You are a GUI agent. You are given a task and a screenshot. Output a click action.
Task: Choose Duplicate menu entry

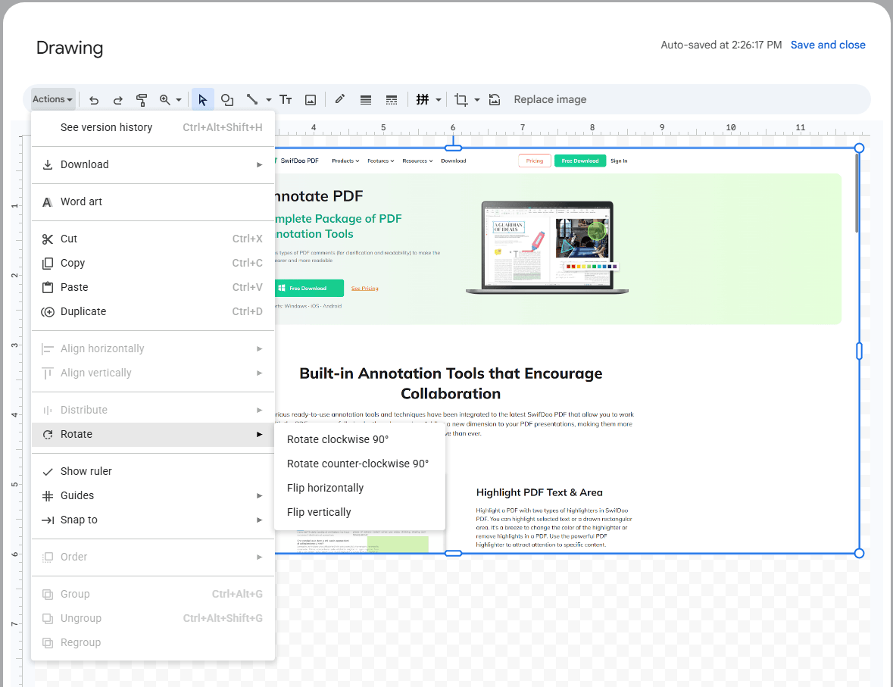pyautogui.click(x=153, y=311)
